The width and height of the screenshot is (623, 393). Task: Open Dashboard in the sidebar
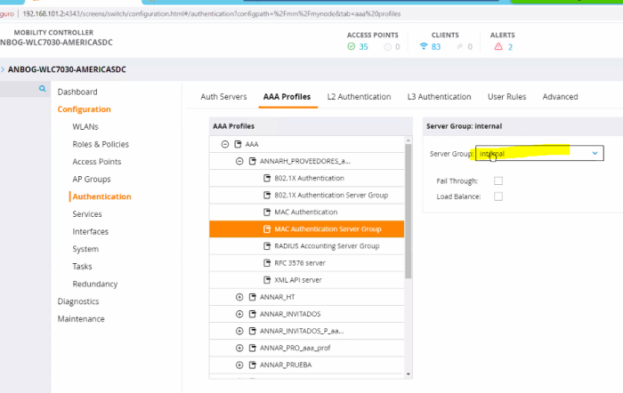pos(77,92)
